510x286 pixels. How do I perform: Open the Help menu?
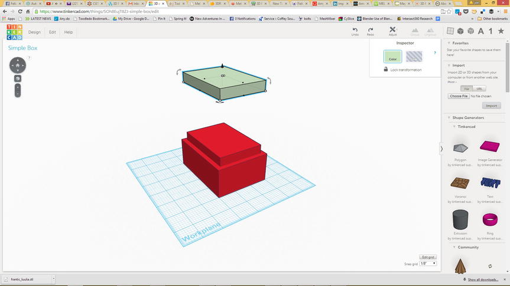[x=69, y=32]
